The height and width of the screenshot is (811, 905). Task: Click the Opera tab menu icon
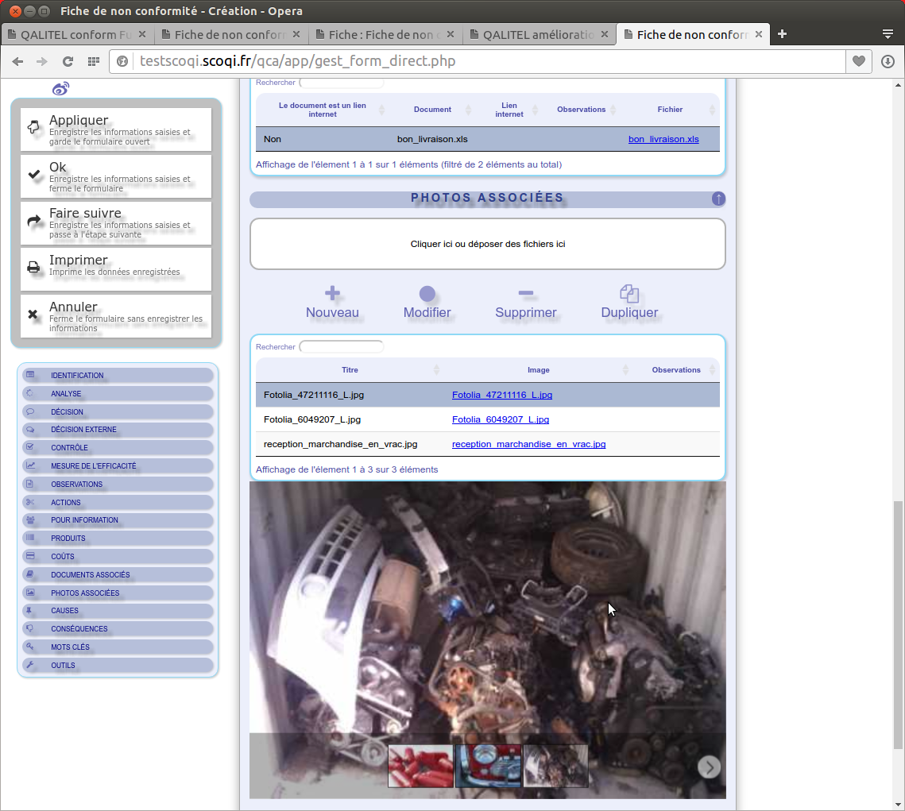click(x=888, y=34)
